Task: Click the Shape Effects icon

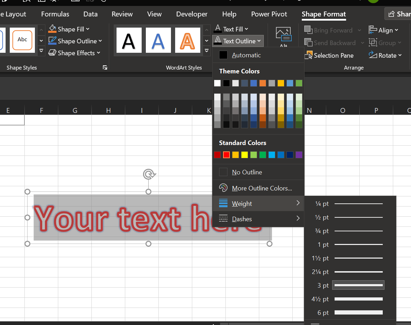Action: click(x=52, y=53)
